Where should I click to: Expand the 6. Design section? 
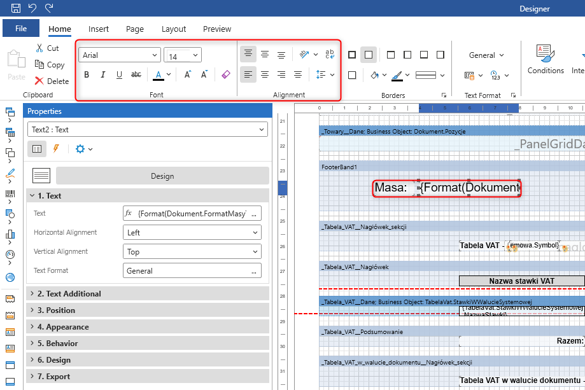pyautogui.click(x=148, y=359)
